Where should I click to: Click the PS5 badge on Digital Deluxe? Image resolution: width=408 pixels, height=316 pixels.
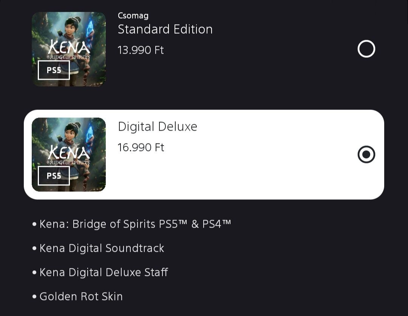click(x=54, y=176)
